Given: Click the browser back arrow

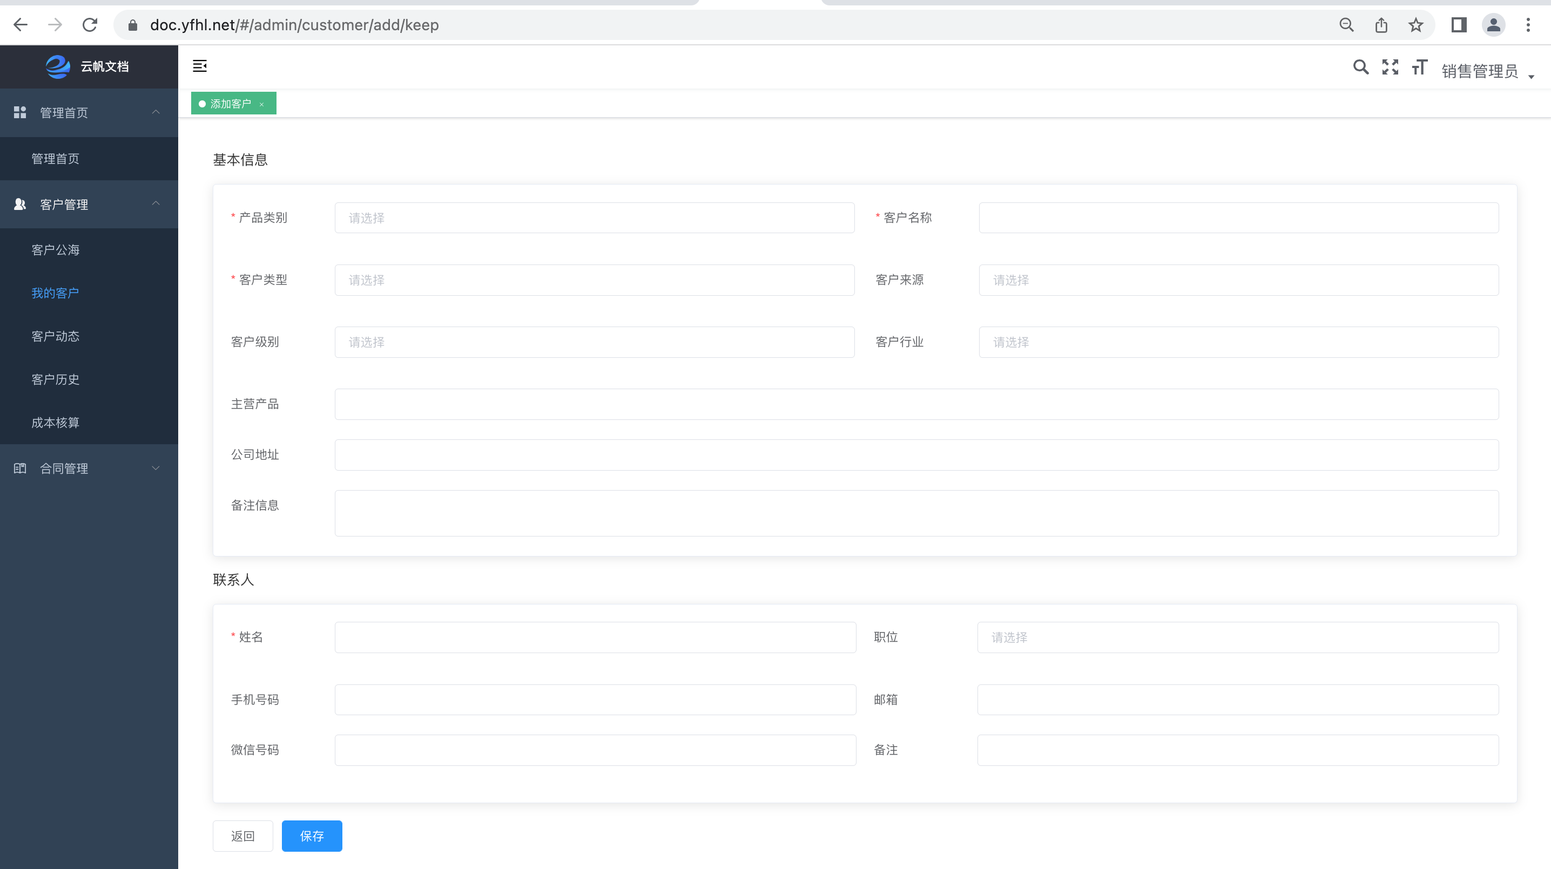Looking at the screenshot, I should [x=21, y=25].
